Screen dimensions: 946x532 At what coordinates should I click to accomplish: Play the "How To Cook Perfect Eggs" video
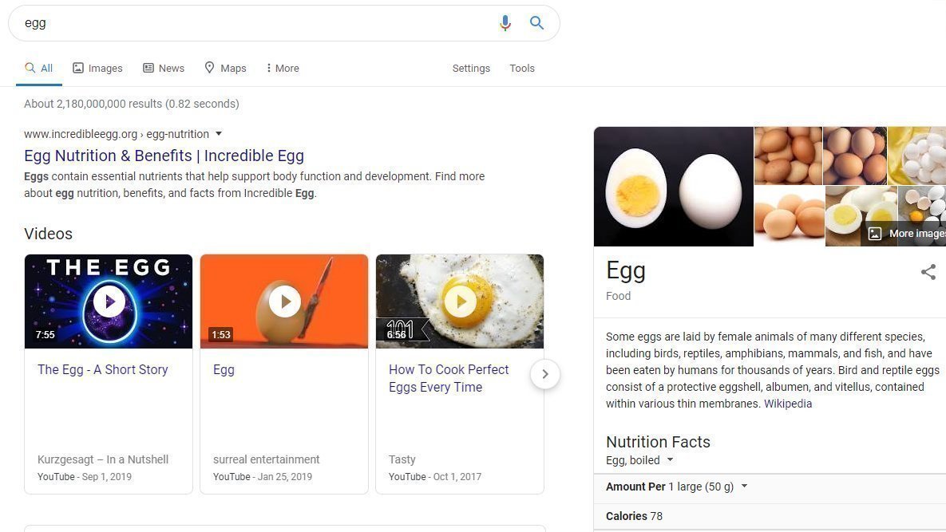click(x=460, y=301)
